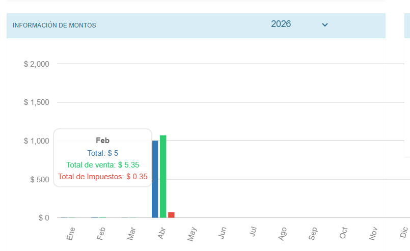Select the Mar month axis label

(131, 234)
